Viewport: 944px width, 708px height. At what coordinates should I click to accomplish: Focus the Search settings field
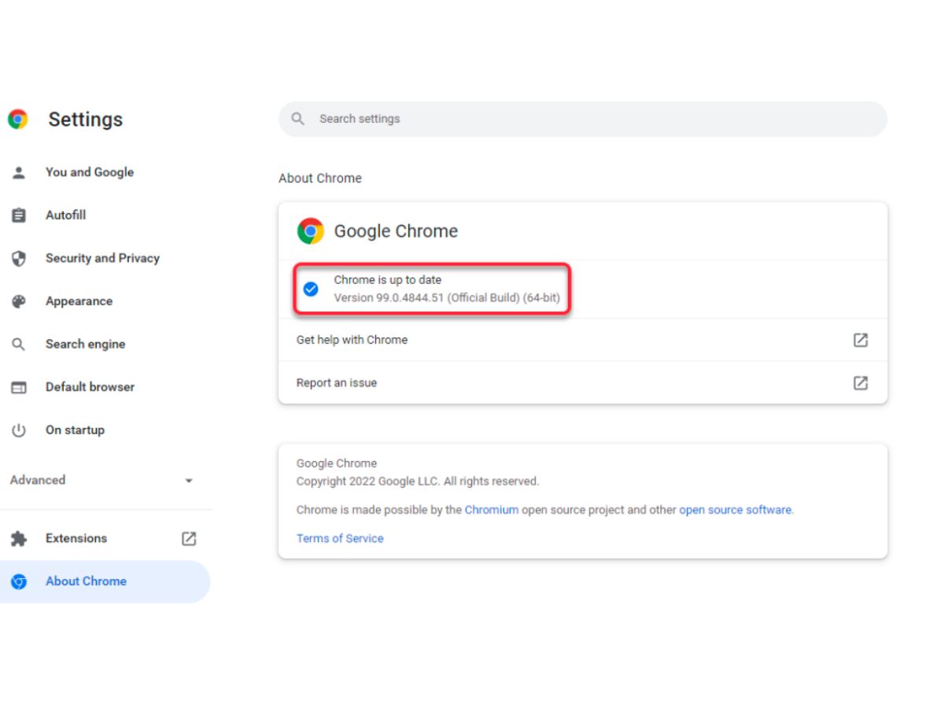point(583,119)
